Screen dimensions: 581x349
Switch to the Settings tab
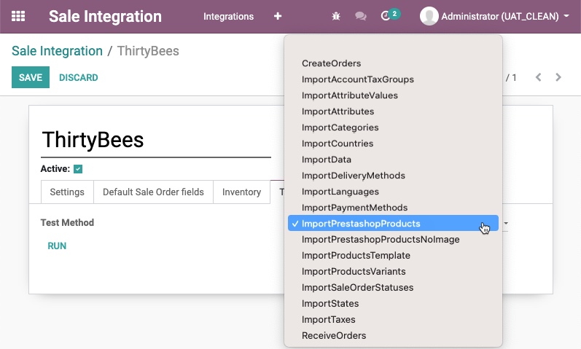67,192
